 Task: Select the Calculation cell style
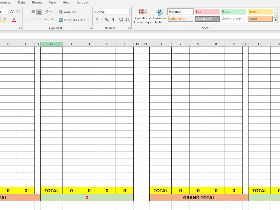[181, 18]
